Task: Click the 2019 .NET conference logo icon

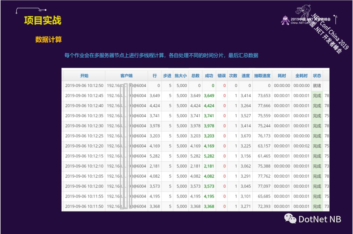Action: point(285,21)
